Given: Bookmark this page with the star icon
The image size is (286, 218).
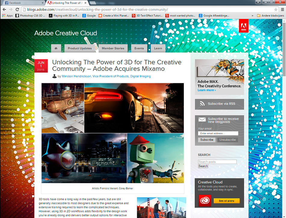Looking at the screenshot, I should (276, 10).
